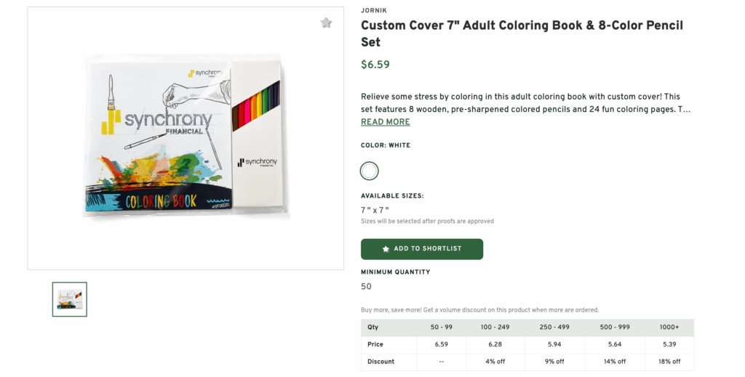Click the 5.39 price cell
This screenshot has width=745, height=377.
669,344
